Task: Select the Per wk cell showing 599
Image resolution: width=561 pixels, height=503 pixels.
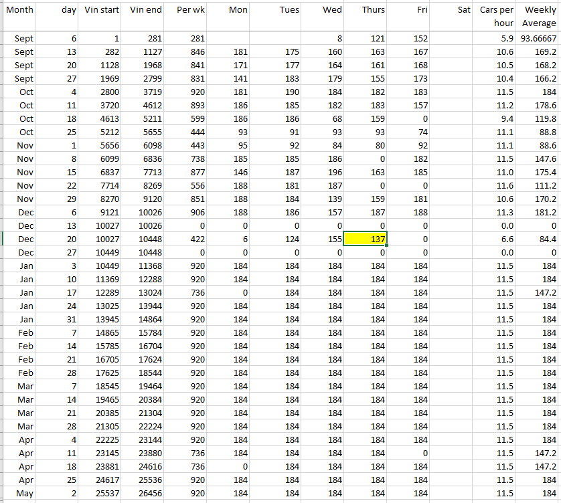Action: (189, 118)
